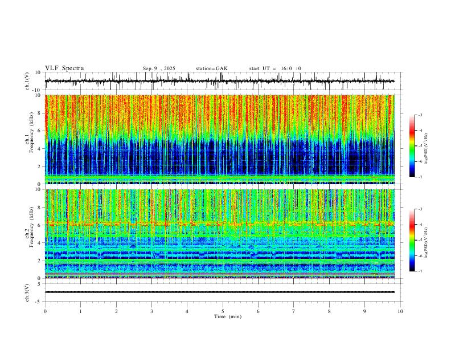Click ch.1 'Frequency (kHz)' axis label

32,132
